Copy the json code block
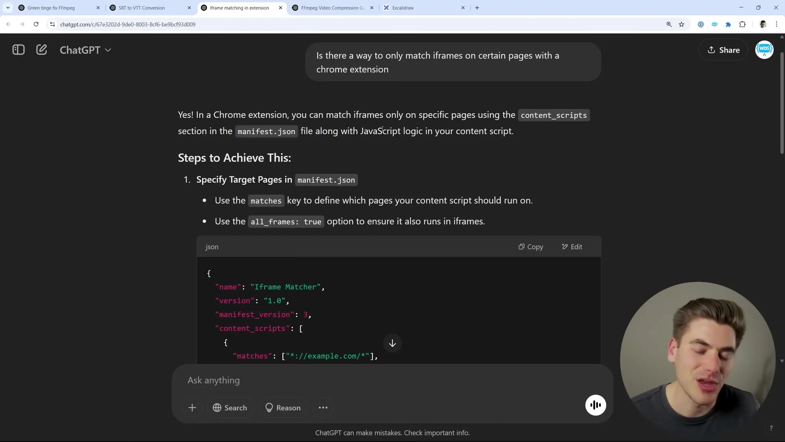 [x=531, y=247]
